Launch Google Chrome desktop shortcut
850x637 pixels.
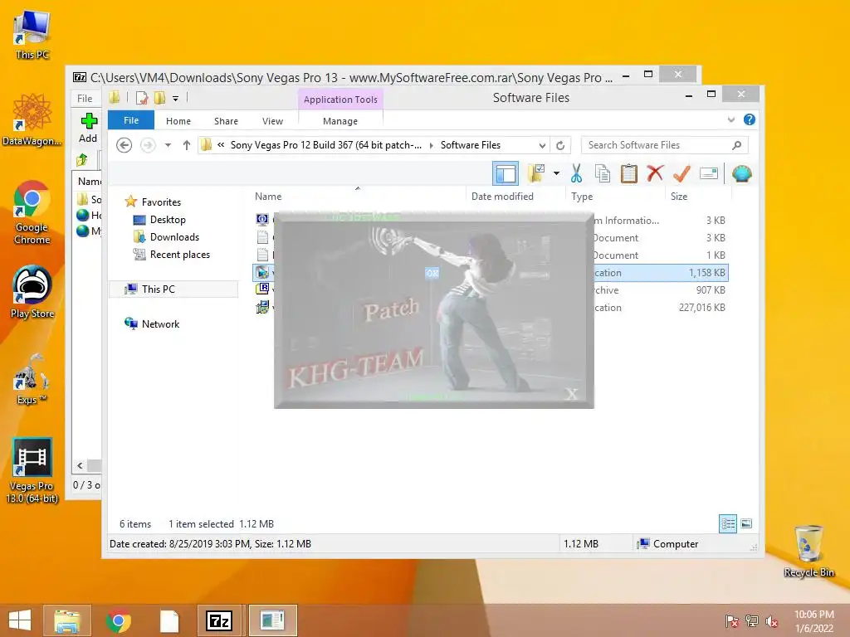pos(32,212)
